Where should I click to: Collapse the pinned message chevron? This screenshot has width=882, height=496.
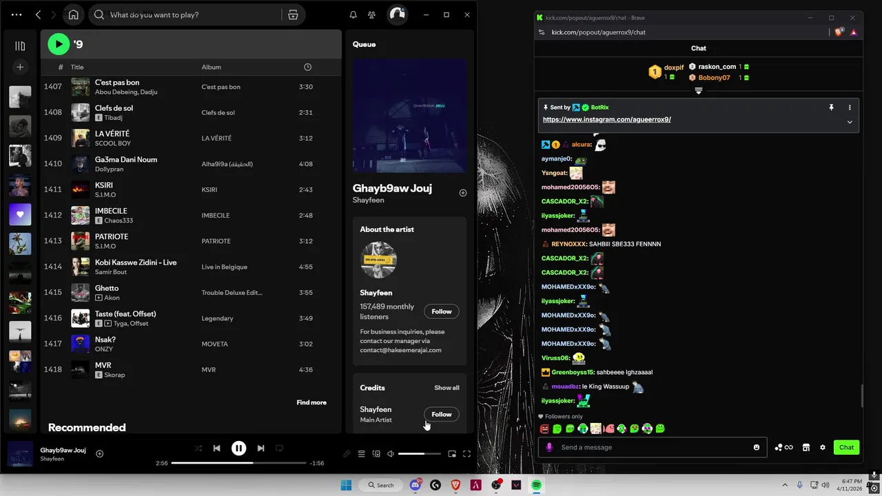click(x=850, y=122)
